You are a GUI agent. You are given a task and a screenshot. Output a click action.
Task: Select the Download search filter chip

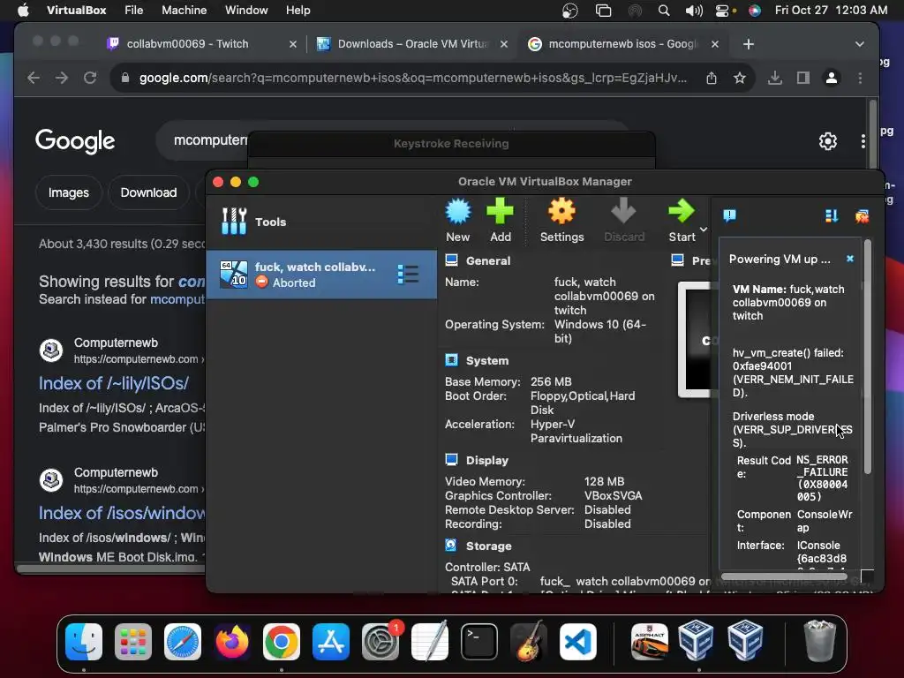[x=148, y=192]
